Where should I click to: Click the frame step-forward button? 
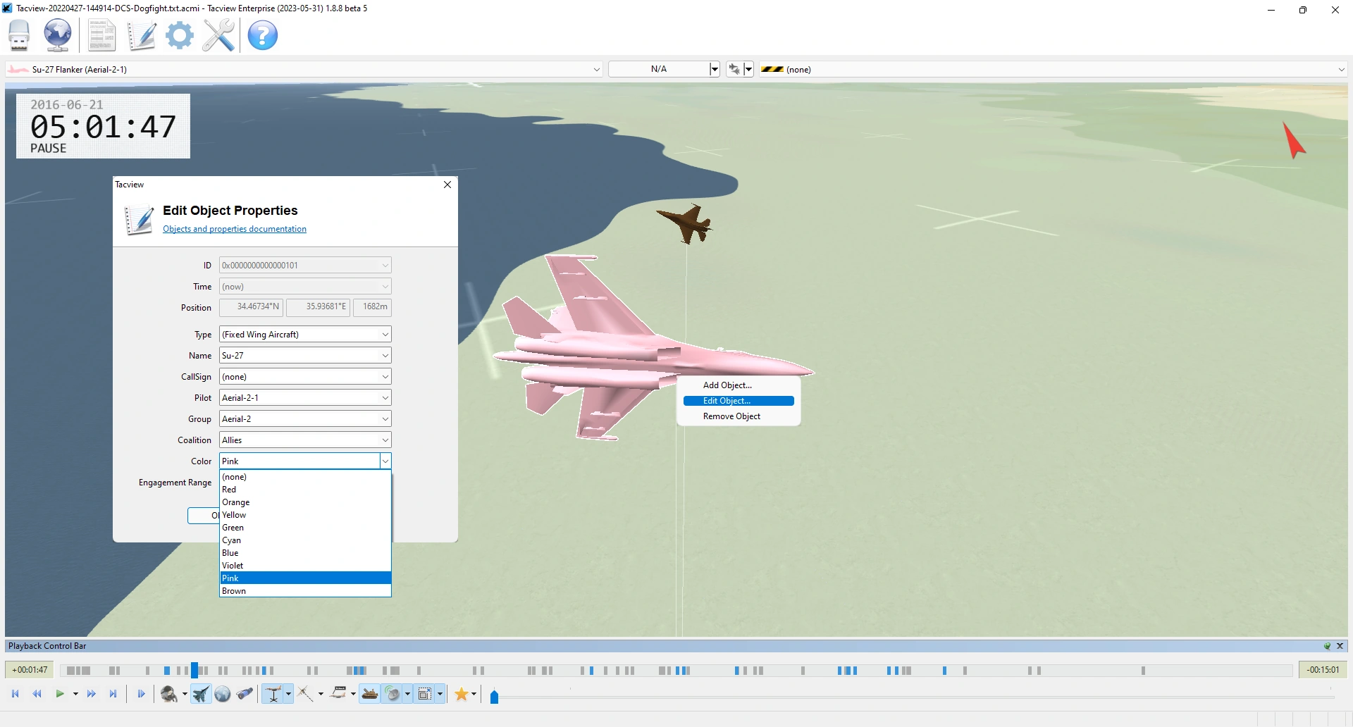tap(141, 694)
